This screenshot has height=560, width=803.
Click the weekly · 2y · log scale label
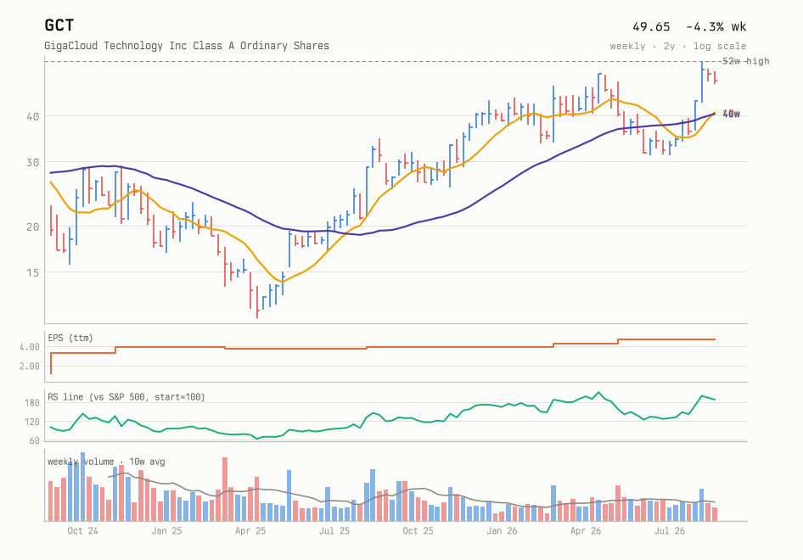(x=678, y=46)
